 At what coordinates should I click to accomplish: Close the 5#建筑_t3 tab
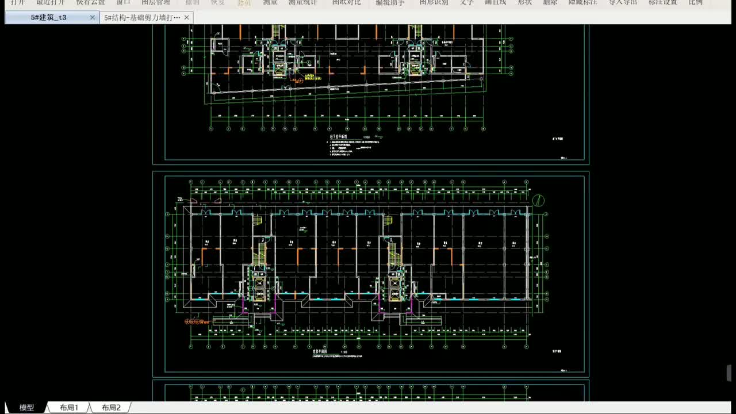(x=93, y=18)
